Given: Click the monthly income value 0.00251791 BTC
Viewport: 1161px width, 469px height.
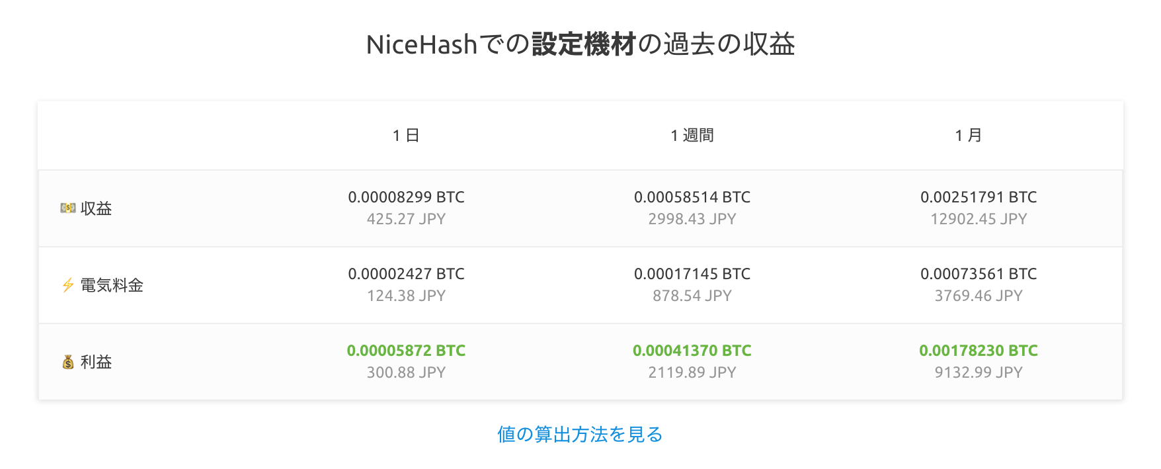Looking at the screenshot, I should 978,197.
